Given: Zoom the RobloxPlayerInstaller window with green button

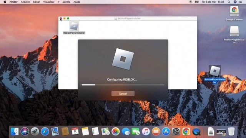Looking at the screenshot, I should [68, 18].
